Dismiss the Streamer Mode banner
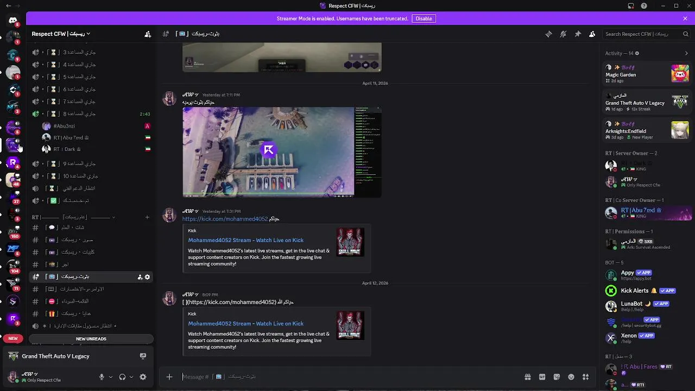Screen dimensions: 695x391 point(685,18)
